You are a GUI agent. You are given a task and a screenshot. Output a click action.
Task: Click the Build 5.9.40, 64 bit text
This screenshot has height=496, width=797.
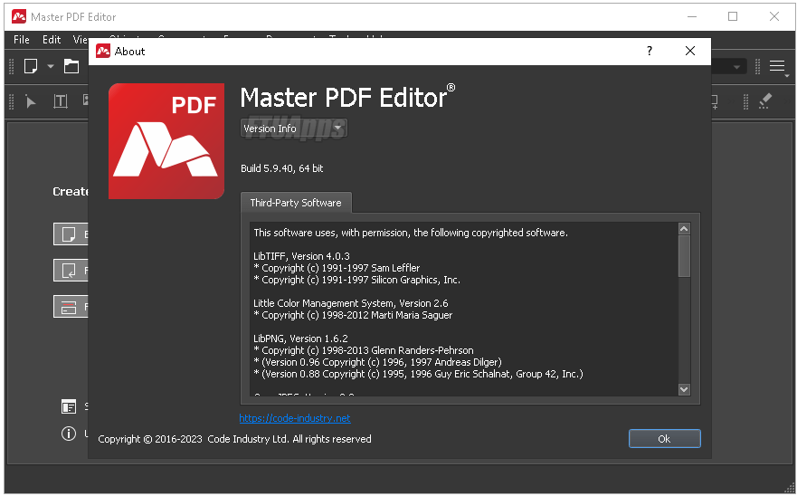[x=282, y=168]
